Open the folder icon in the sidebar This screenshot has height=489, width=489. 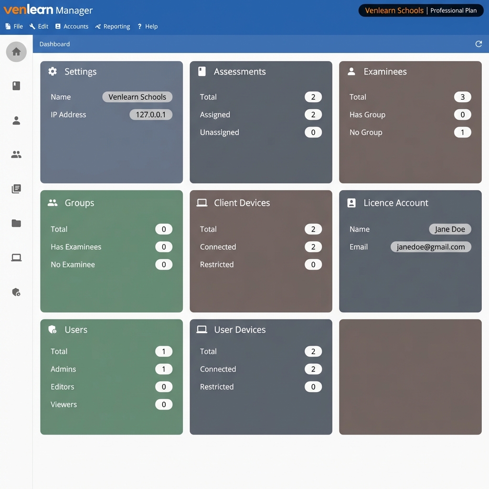pos(16,223)
